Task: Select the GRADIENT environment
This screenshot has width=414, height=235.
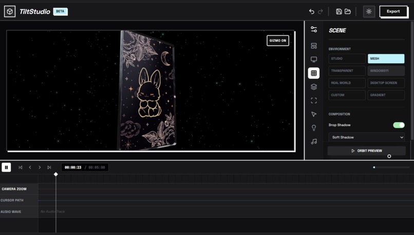Action: [386, 95]
